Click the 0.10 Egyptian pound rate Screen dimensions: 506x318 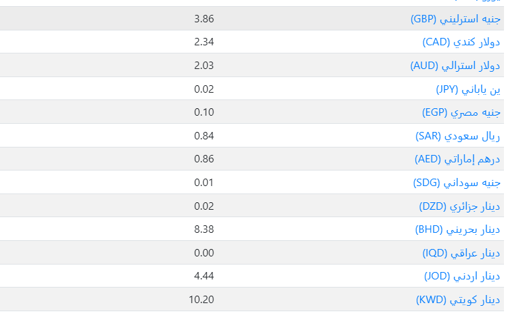[204, 112]
